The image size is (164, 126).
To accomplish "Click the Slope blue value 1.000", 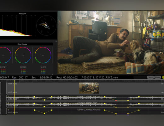I will 43,73.
